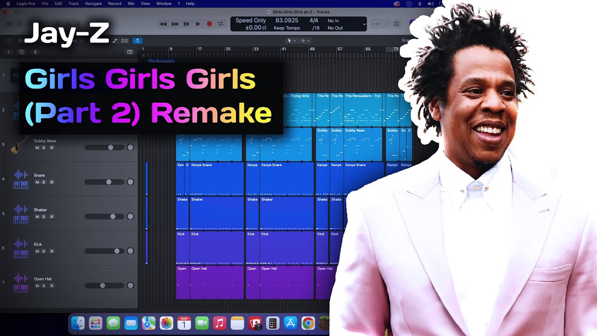Click bar 9 on the ruler
The image size is (597, 336).
pyautogui.click(x=171, y=49)
